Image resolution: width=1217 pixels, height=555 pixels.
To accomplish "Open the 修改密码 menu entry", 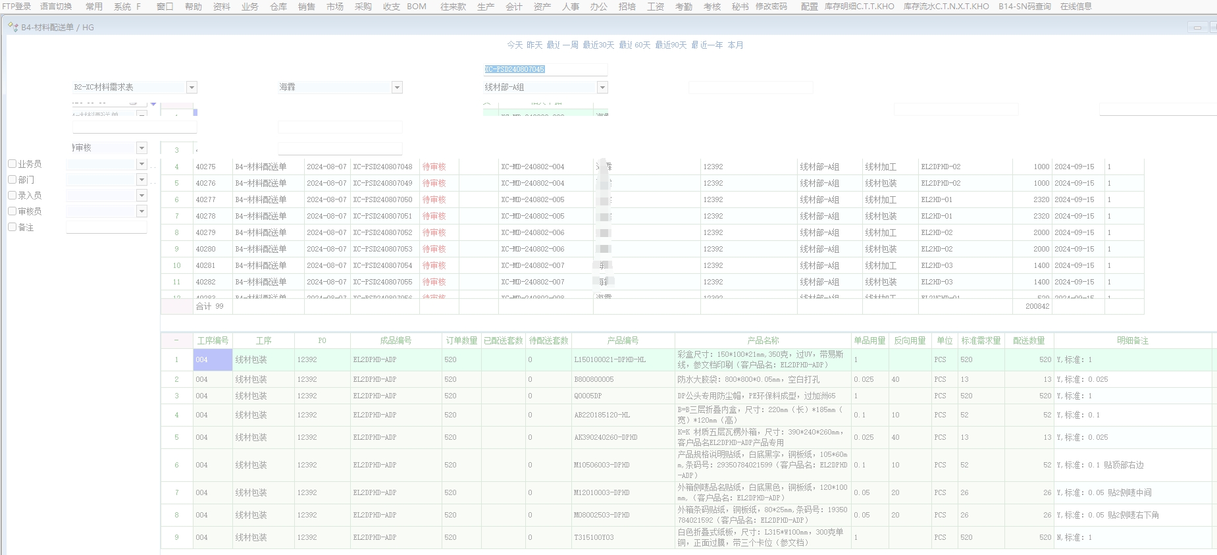I will click(x=771, y=7).
